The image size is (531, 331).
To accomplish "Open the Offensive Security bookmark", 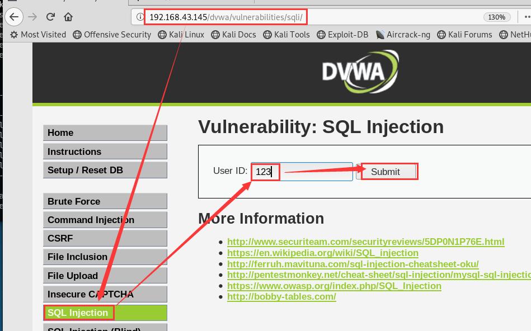I will tap(112, 35).
